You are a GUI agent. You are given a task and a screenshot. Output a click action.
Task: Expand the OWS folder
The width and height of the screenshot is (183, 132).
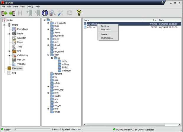point(48,29)
